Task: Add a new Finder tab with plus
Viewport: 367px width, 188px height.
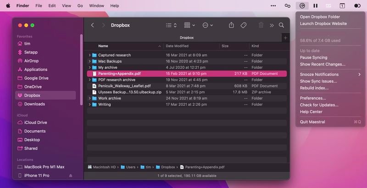Action: tap(285, 38)
